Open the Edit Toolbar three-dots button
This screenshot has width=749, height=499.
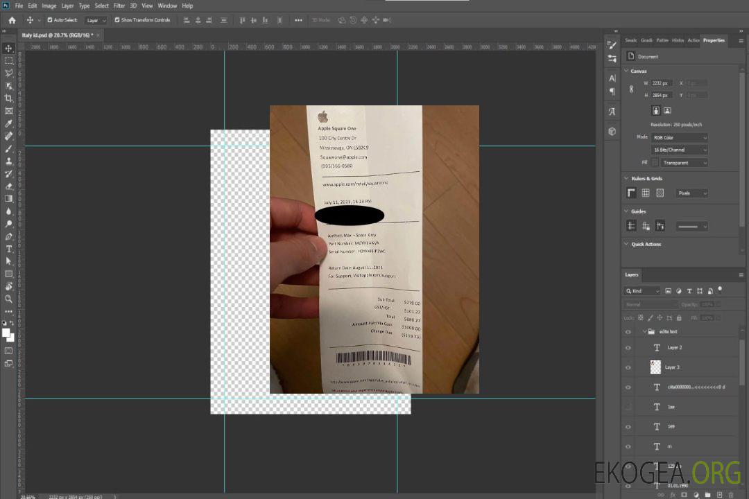8,311
